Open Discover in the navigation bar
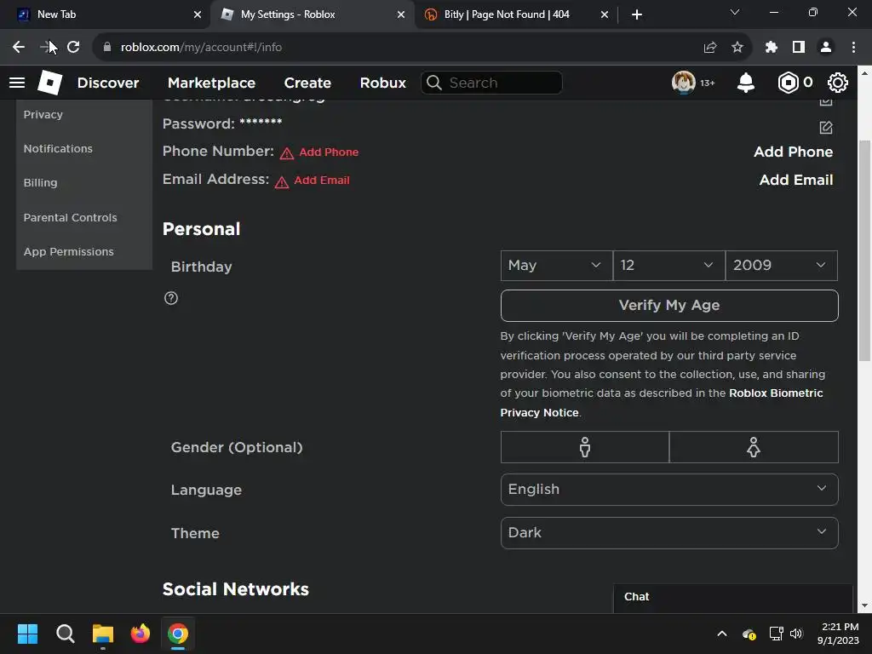Image resolution: width=872 pixels, height=654 pixels. pos(108,83)
